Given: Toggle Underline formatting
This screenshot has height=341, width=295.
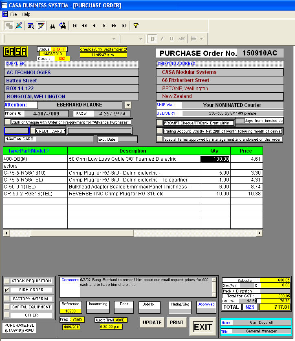Looking at the screenshot, I should pyautogui.click(x=172, y=39).
